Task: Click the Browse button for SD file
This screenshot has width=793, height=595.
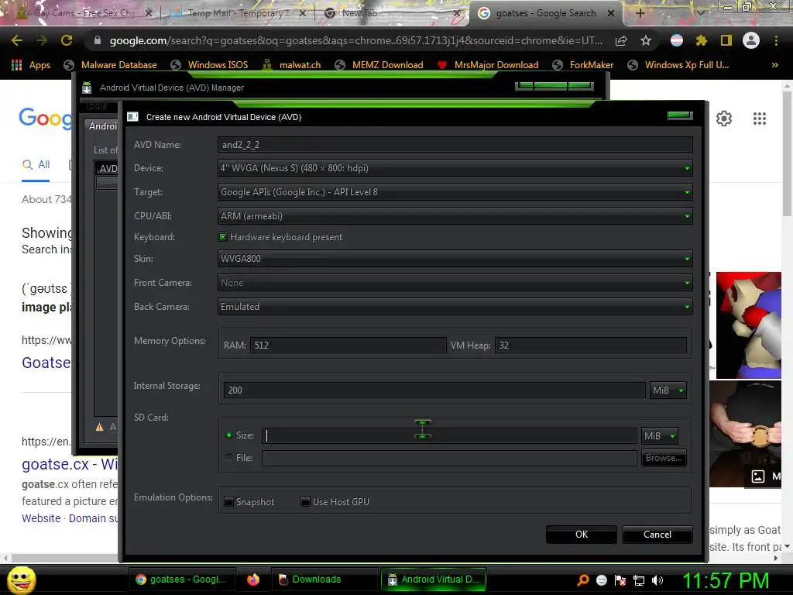Action: click(664, 458)
